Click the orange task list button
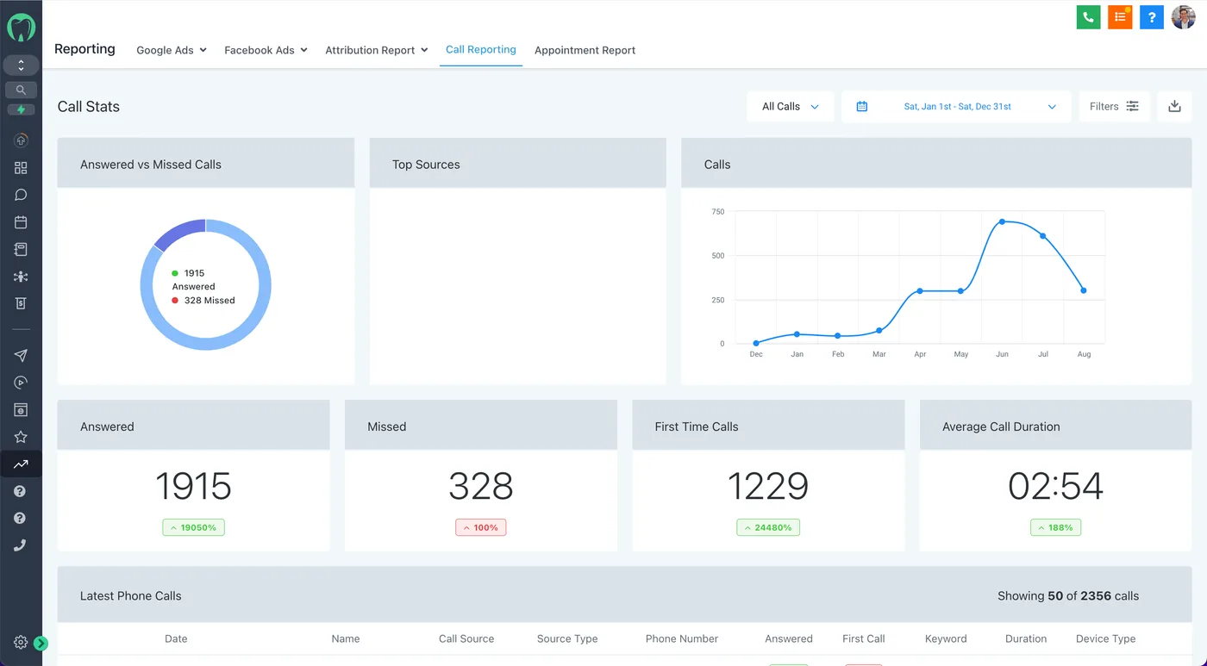 click(x=1120, y=17)
